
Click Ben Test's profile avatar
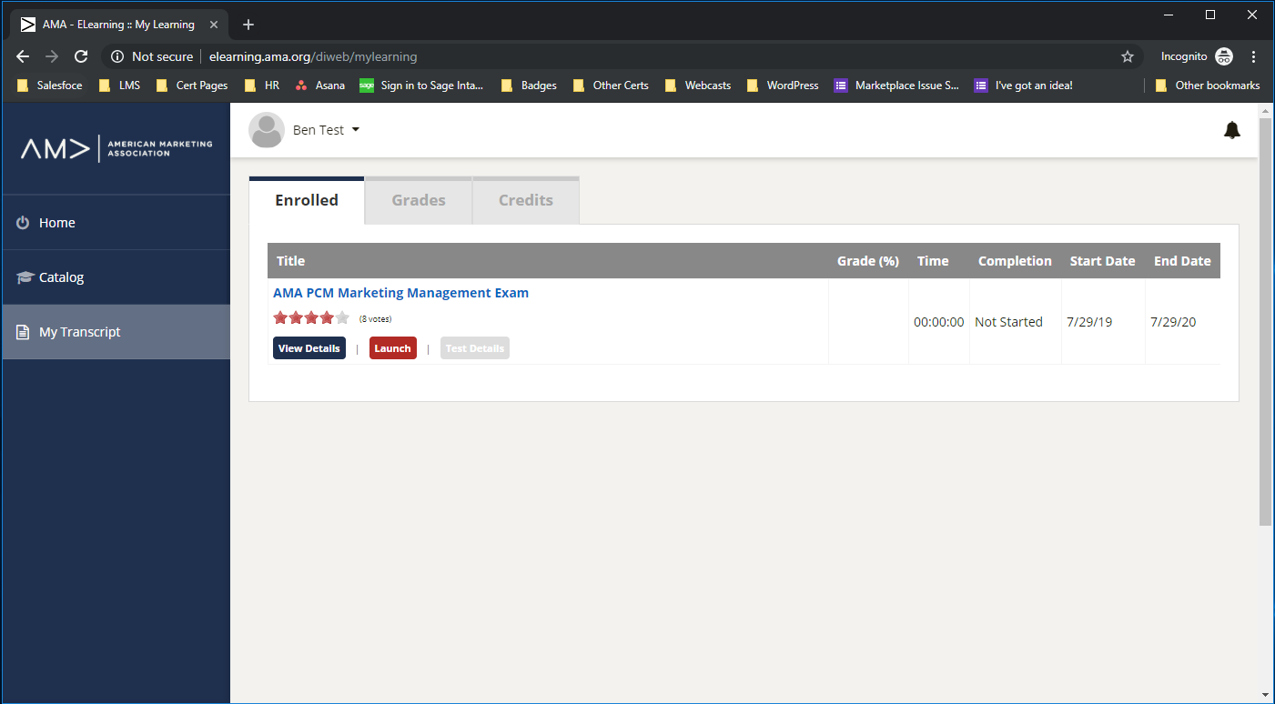pos(266,130)
